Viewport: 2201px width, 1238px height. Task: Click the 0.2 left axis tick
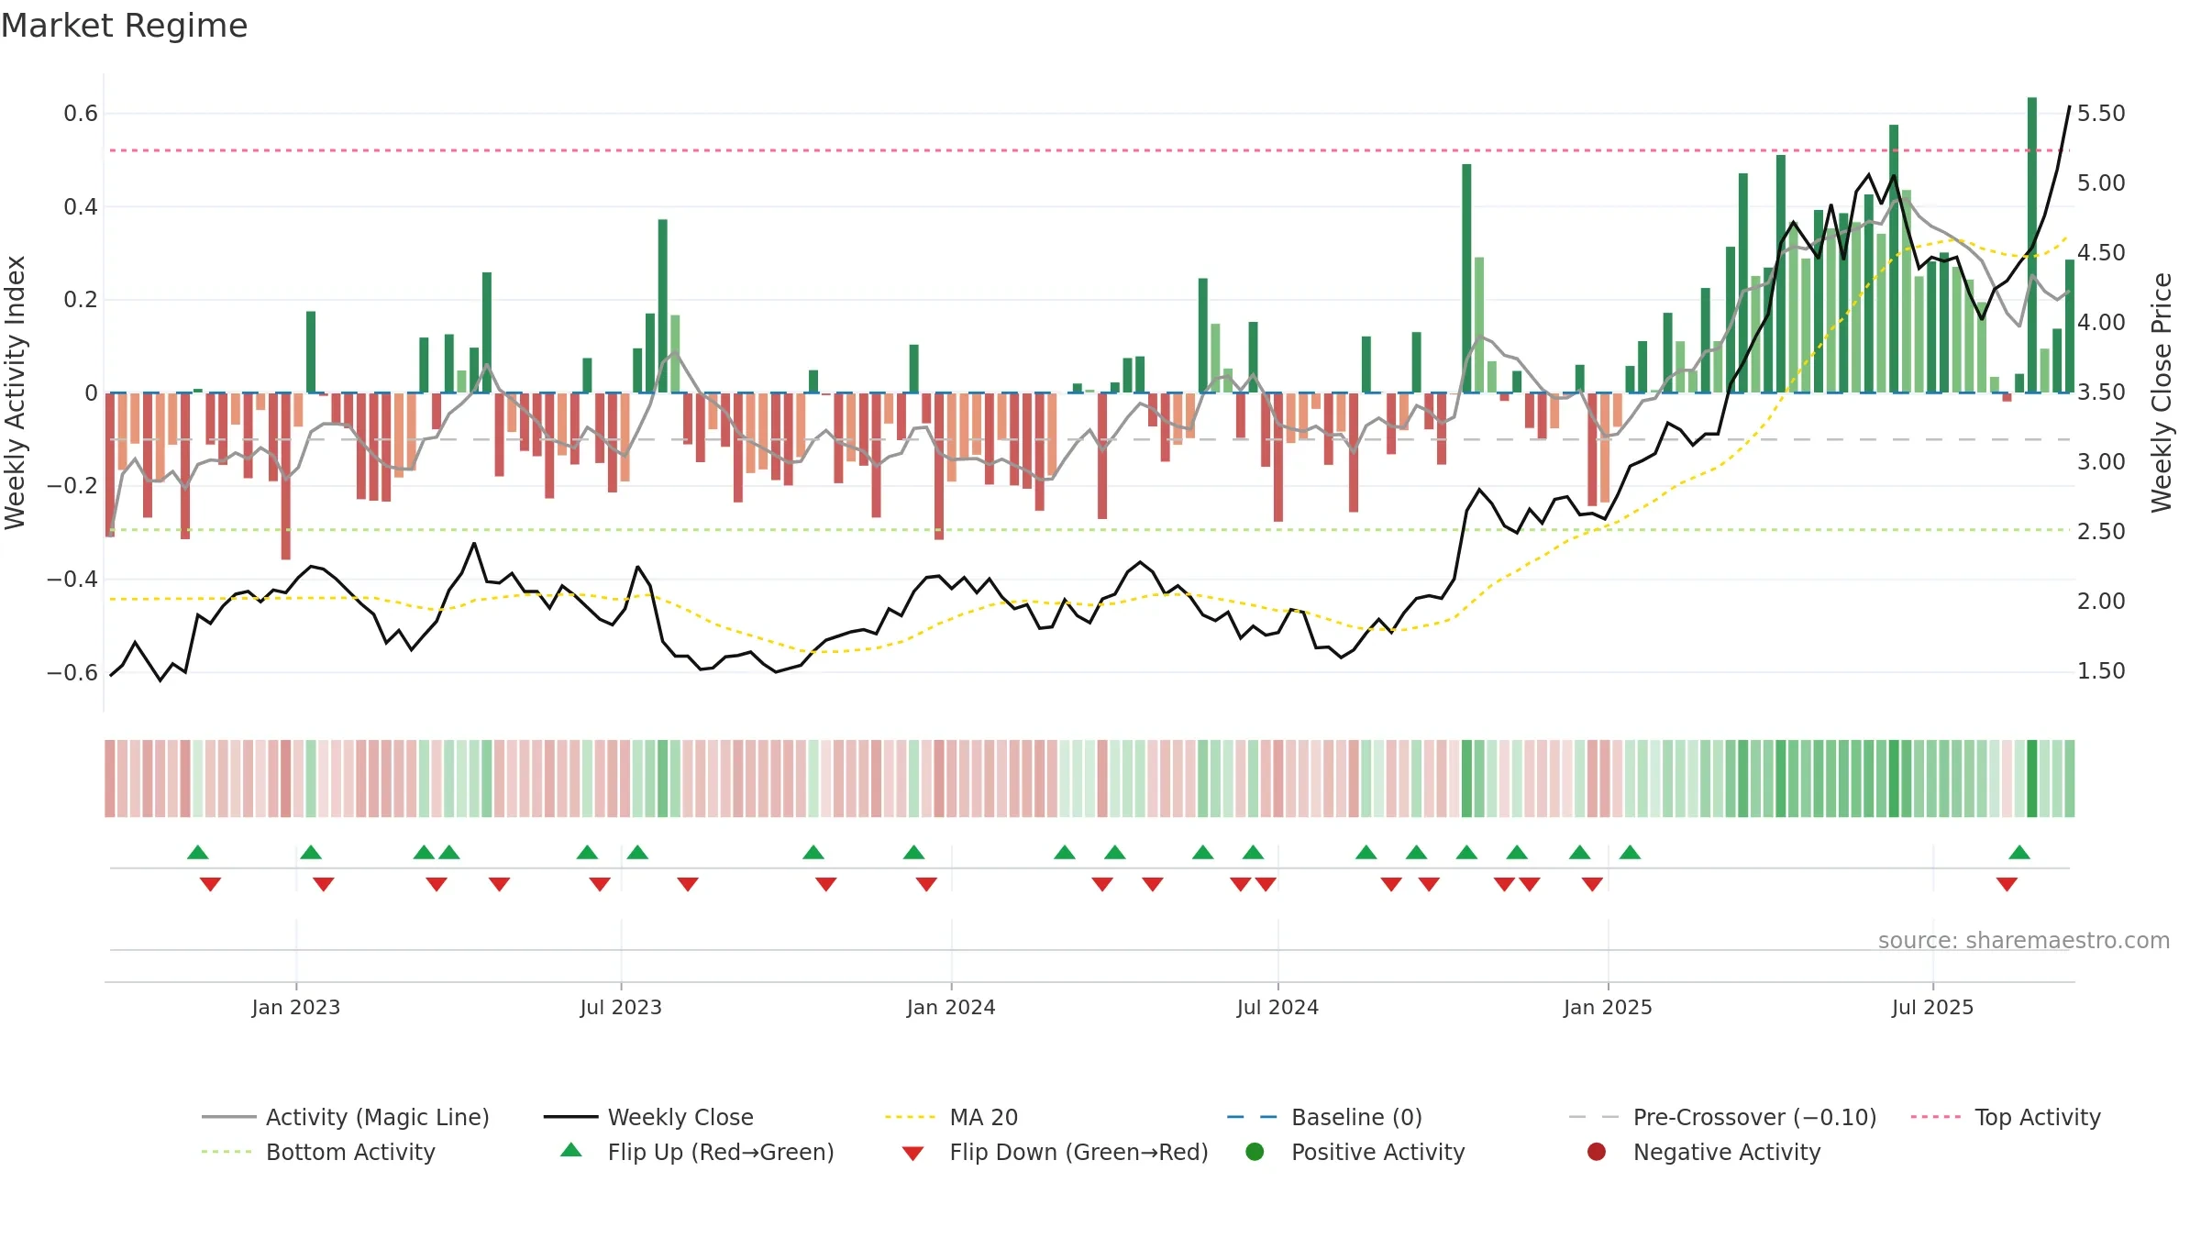point(81,300)
